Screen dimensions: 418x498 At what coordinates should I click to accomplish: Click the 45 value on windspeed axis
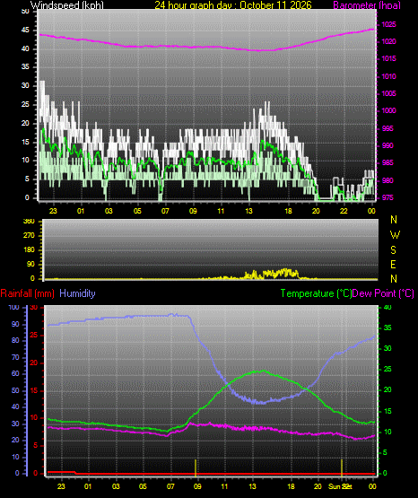25,31
